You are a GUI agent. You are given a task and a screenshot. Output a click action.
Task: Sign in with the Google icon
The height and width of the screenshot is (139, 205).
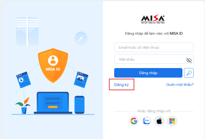coord(134,121)
